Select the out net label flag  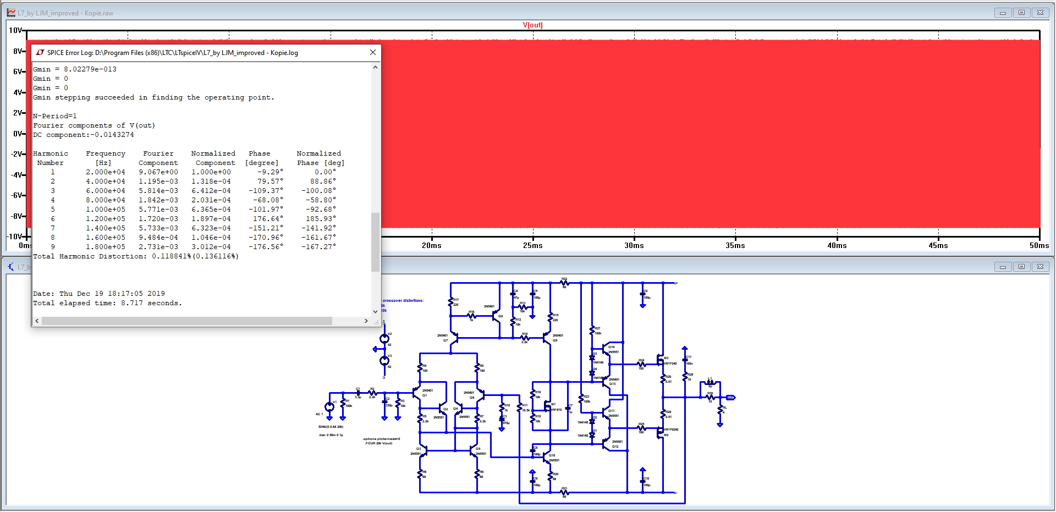click(730, 397)
